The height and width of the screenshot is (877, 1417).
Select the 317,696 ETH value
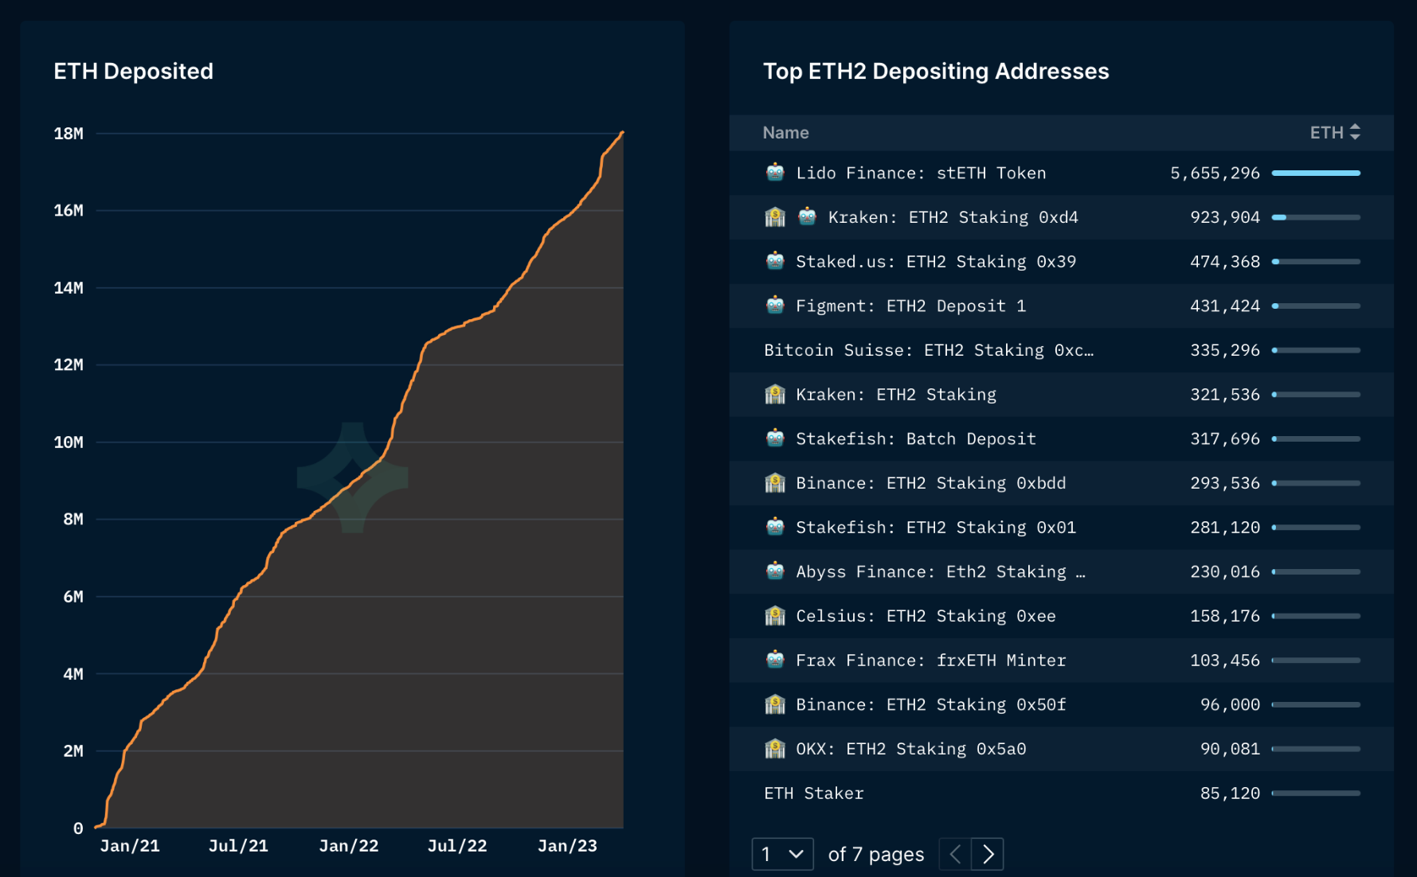pyautogui.click(x=1224, y=438)
